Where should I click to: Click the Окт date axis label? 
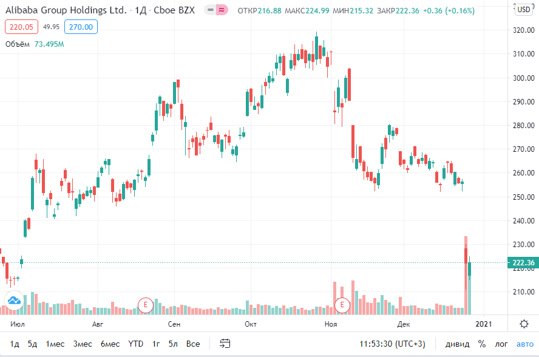[x=251, y=324]
